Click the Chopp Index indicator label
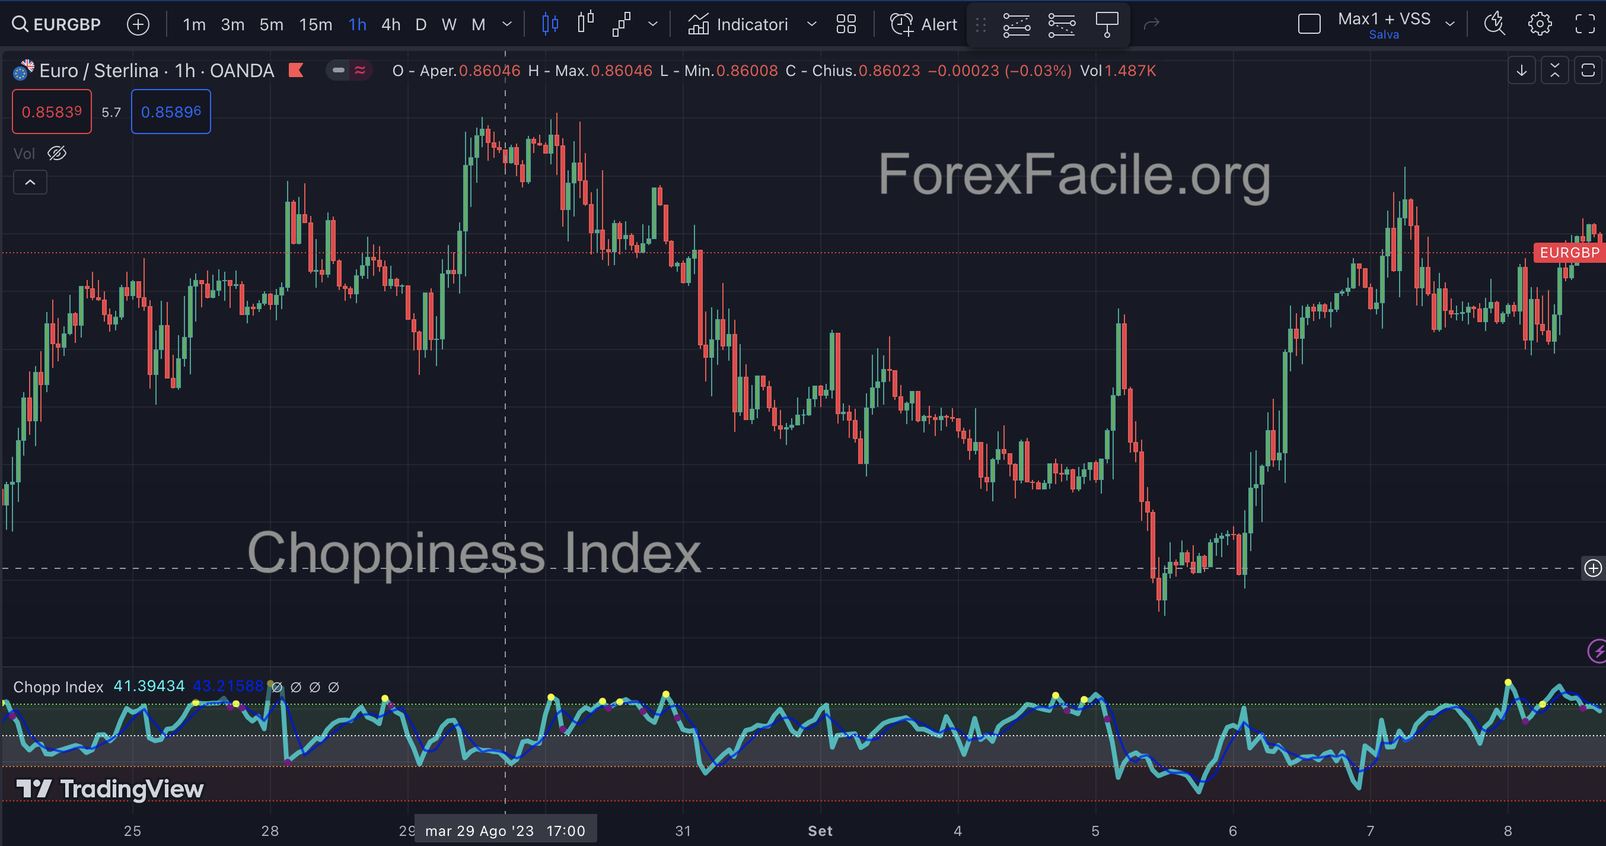Viewport: 1606px width, 846px height. pos(59,687)
